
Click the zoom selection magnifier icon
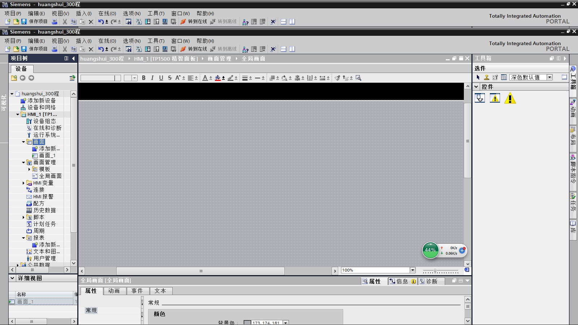(x=358, y=78)
